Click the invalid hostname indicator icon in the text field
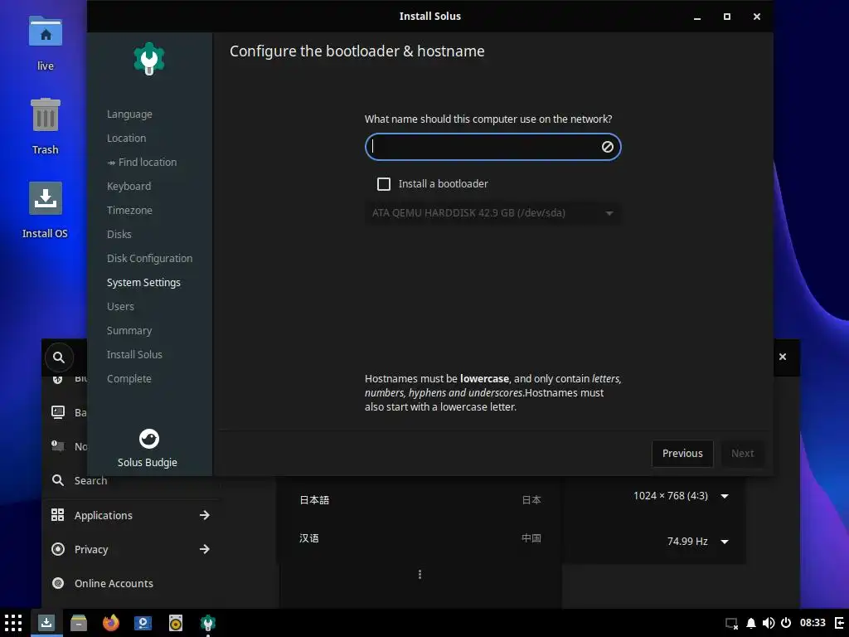The height and width of the screenshot is (637, 849). click(x=608, y=147)
